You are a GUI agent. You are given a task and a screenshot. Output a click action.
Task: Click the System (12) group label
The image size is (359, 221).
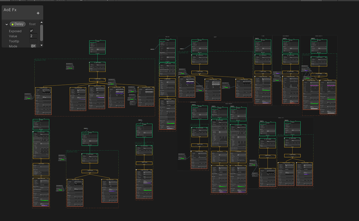[73, 152]
